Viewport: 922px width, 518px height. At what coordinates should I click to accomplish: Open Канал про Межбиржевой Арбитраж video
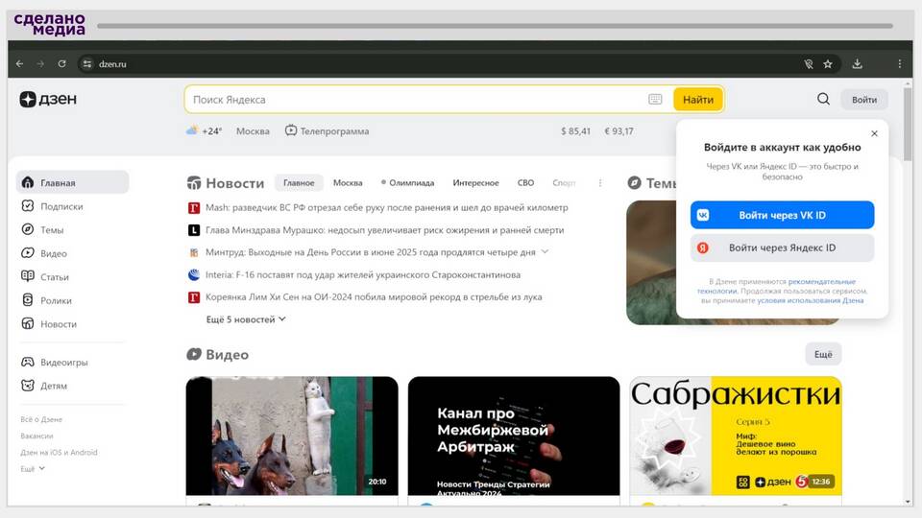(513, 436)
